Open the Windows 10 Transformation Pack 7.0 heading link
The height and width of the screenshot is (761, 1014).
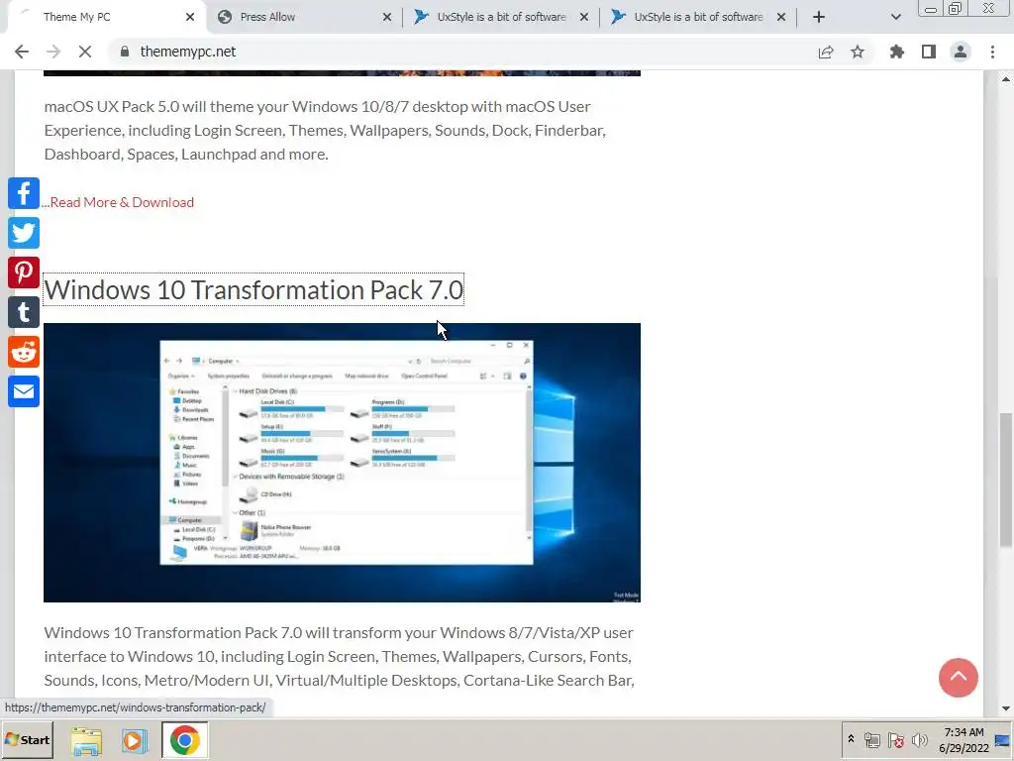[x=253, y=290]
